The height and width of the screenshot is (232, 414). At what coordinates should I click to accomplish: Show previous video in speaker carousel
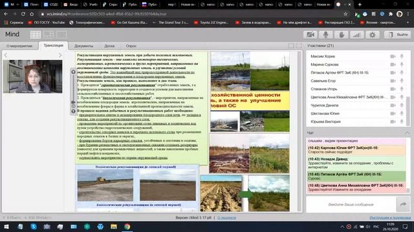tap(6, 55)
